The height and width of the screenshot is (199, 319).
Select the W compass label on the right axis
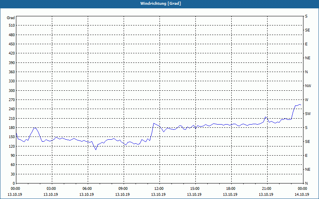coord(307,100)
